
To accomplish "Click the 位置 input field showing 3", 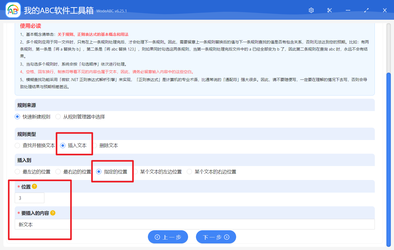I will [29, 198].
